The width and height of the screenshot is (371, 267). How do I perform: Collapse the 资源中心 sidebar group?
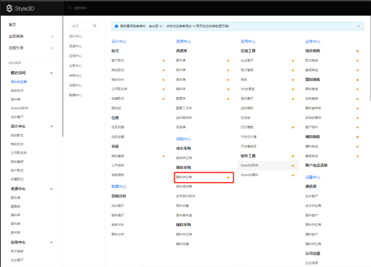point(51,189)
